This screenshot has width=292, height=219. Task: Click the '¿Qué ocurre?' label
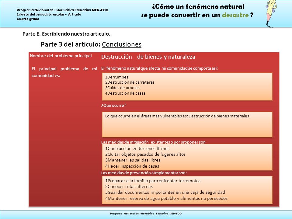[113, 106]
